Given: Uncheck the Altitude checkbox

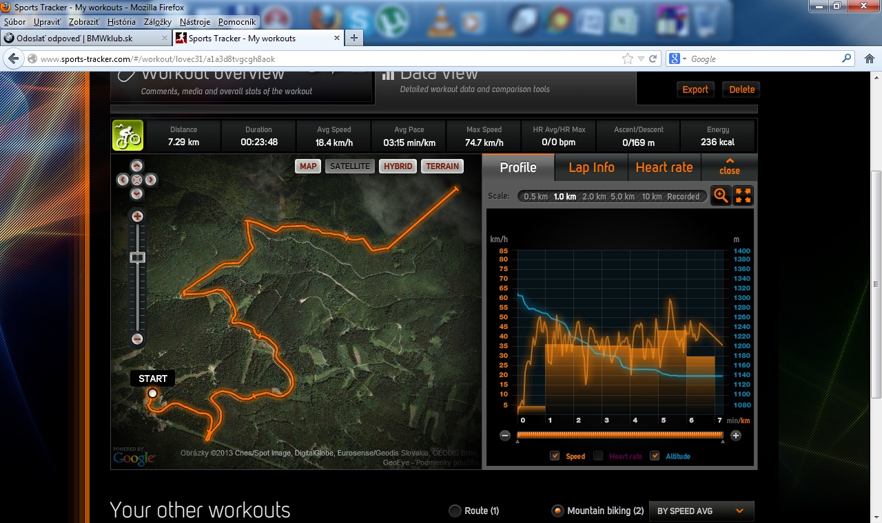Looking at the screenshot, I should (655, 456).
